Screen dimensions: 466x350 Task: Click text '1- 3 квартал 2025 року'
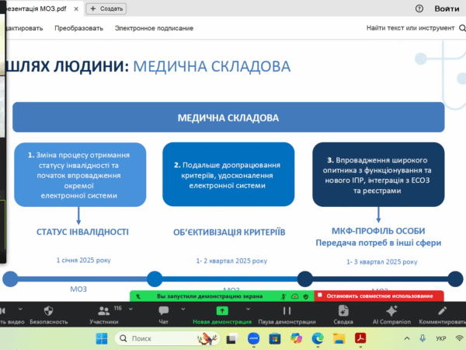coord(382,262)
